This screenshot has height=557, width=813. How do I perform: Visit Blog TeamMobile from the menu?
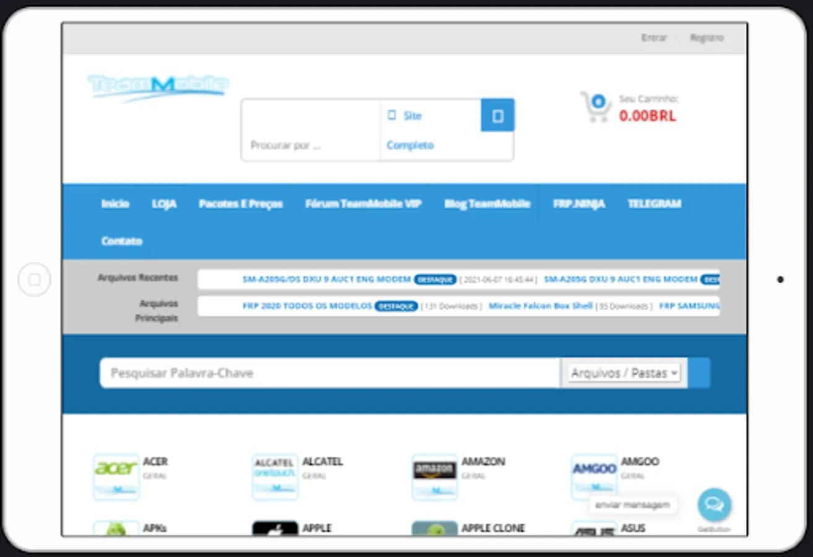click(487, 204)
